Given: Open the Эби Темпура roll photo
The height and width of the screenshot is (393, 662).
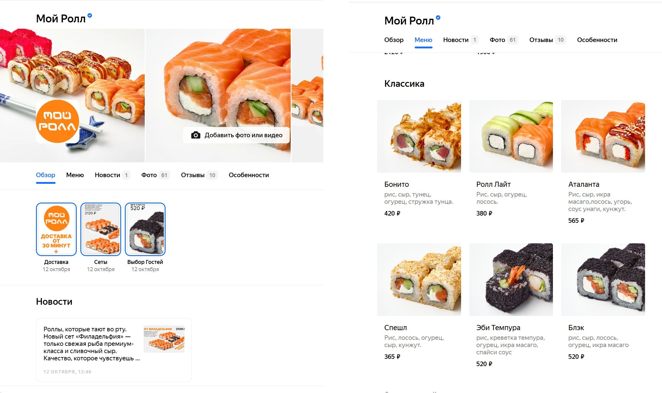Looking at the screenshot, I should click(511, 280).
